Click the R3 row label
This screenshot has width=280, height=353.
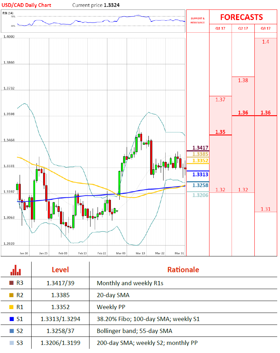click(20, 283)
